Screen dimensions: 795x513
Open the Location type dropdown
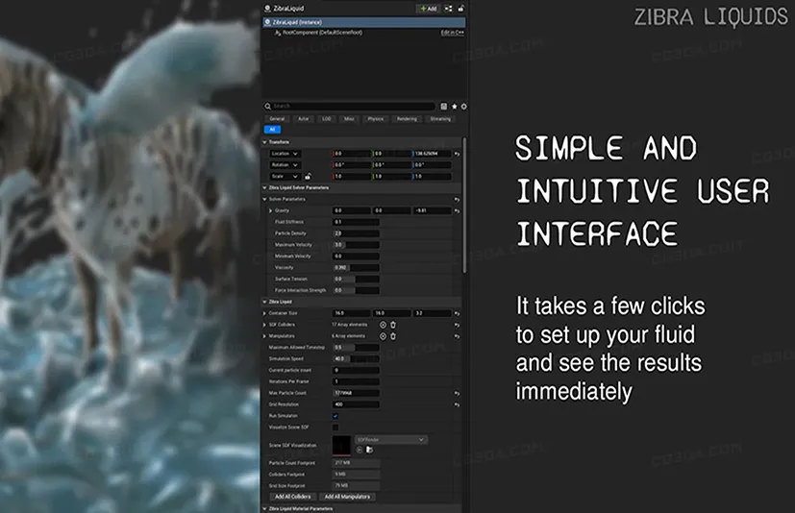point(286,154)
